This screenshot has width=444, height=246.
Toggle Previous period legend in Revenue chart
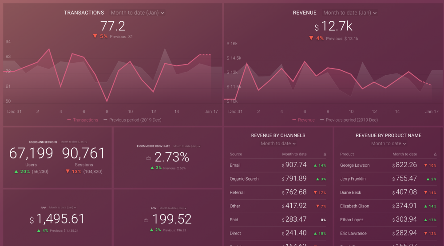[x=351, y=120]
